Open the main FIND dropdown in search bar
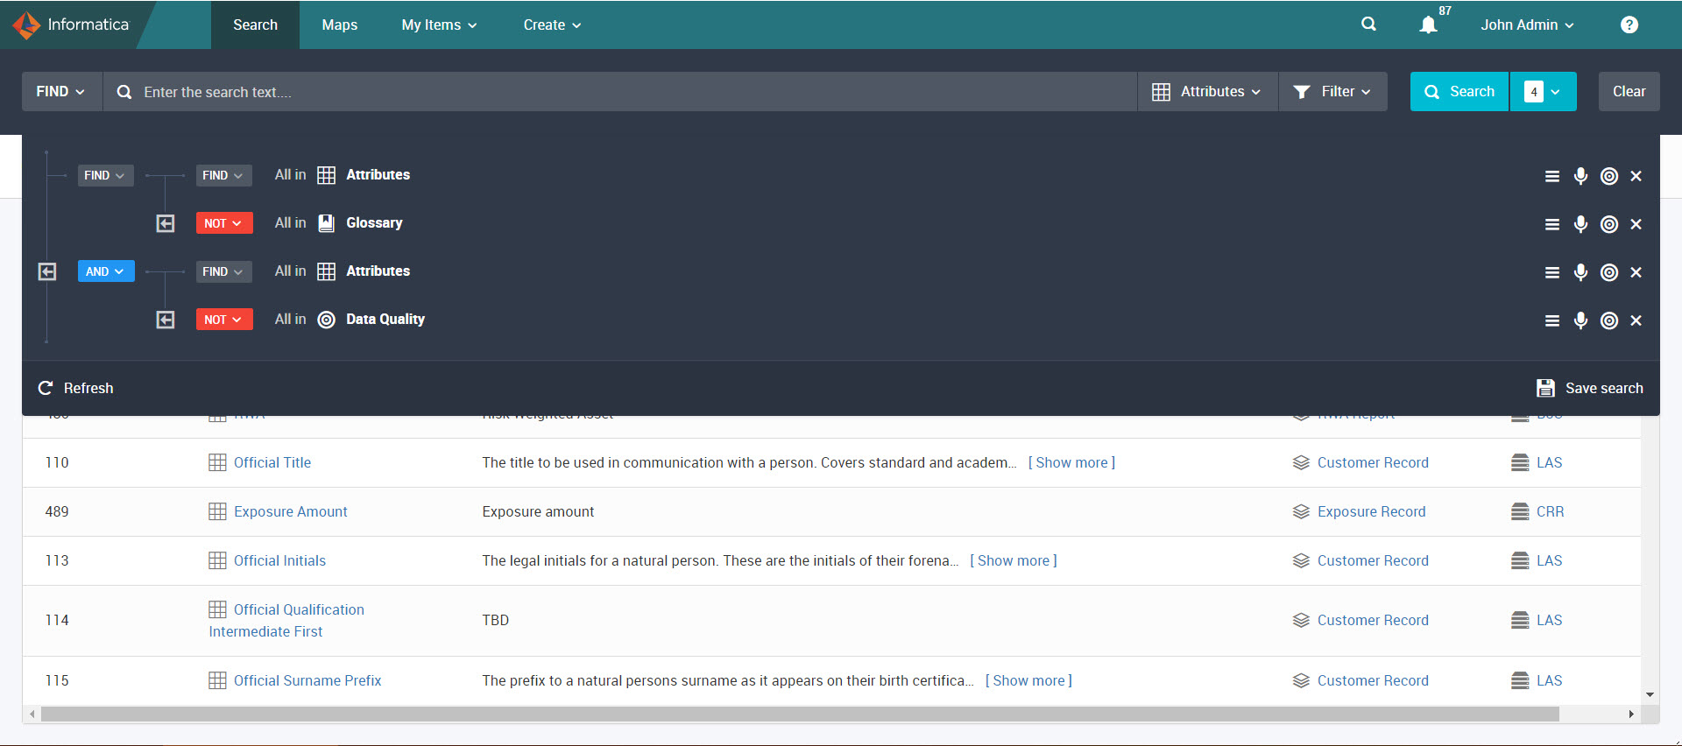 pos(60,91)
